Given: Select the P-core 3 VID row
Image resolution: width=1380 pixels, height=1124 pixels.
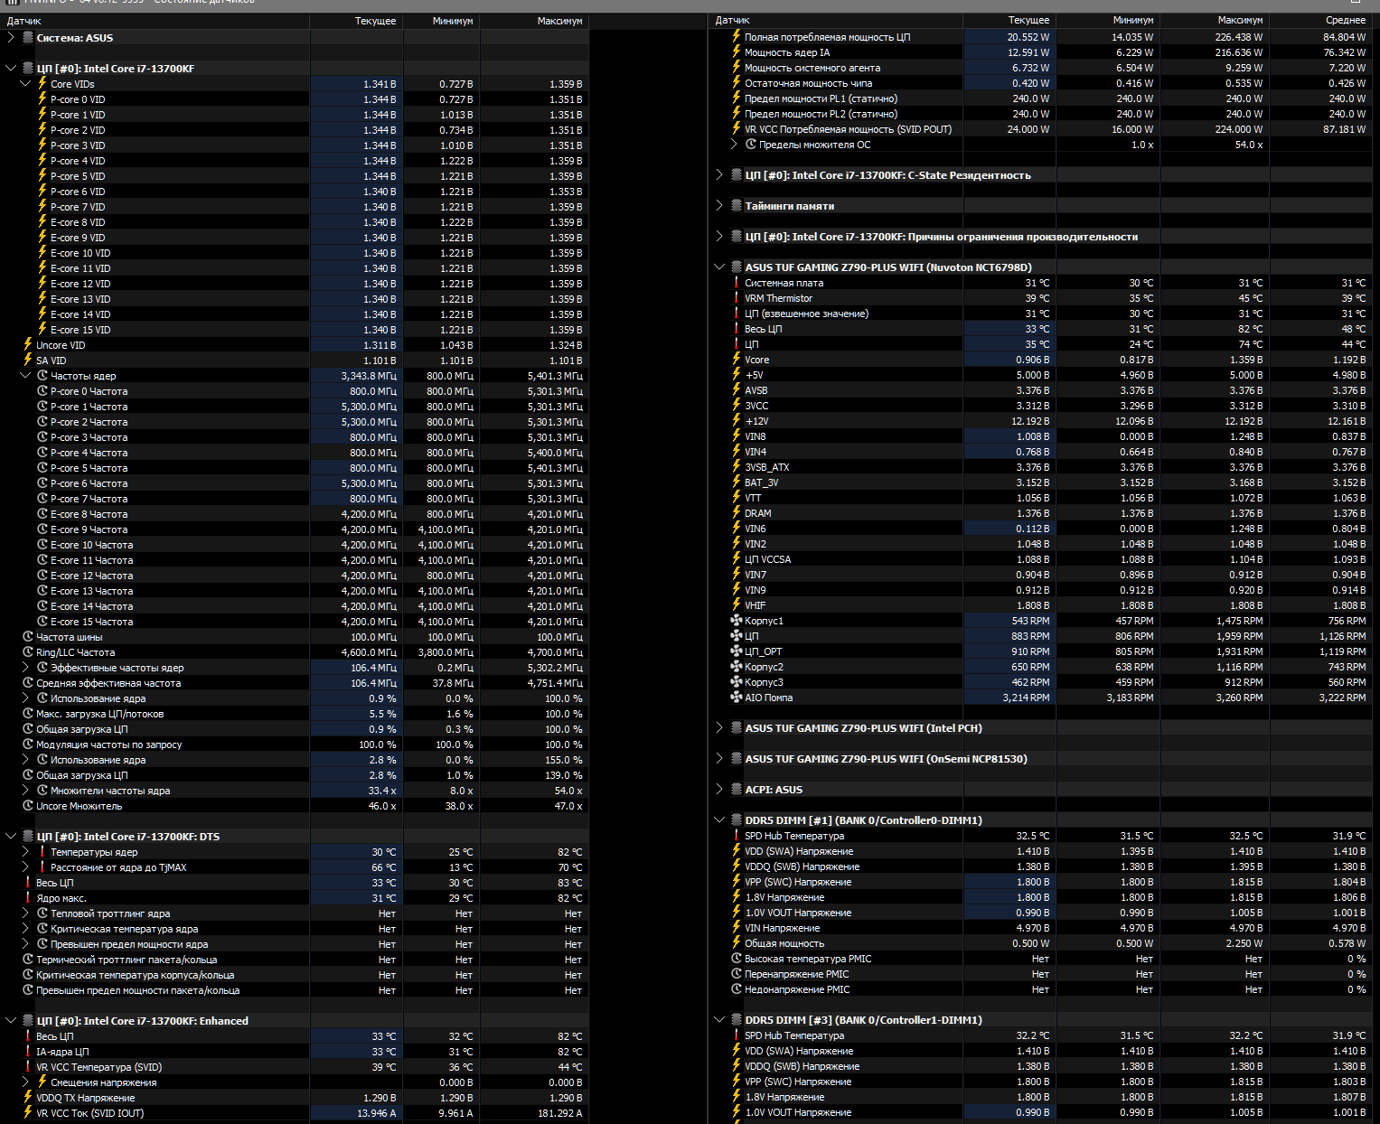Looking at the screenshot, I should tap(295, 145).
